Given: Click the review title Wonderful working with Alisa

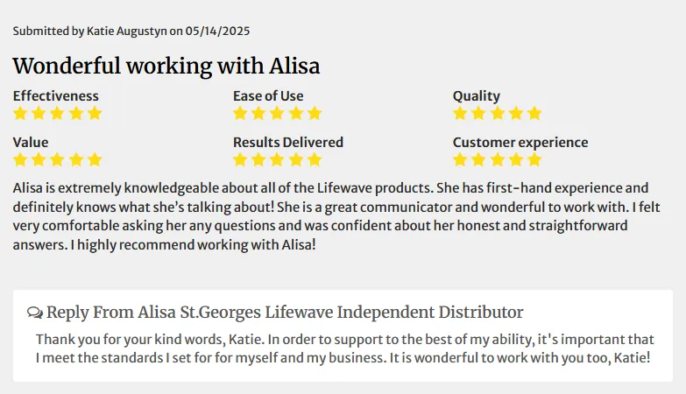Looking at the screenshot, I should tap(166, 66).
